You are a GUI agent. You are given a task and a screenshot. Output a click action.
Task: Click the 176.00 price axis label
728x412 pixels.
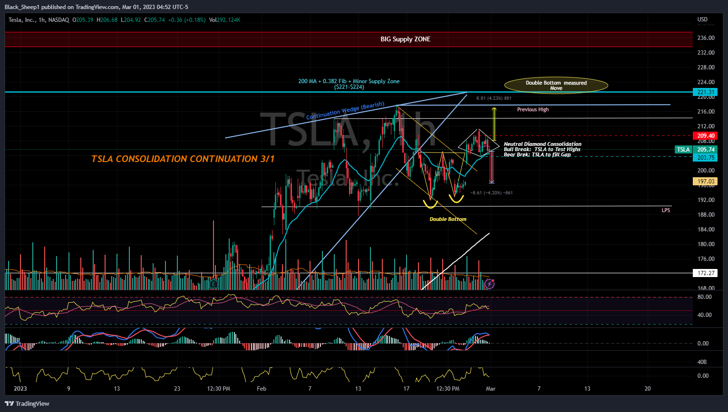pyautogui.click(x=706, y=259)
